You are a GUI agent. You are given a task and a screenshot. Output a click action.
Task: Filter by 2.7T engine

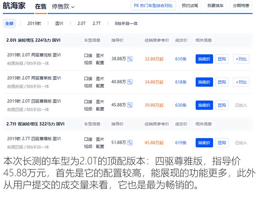pyautogui.click(x=97, y=24)
